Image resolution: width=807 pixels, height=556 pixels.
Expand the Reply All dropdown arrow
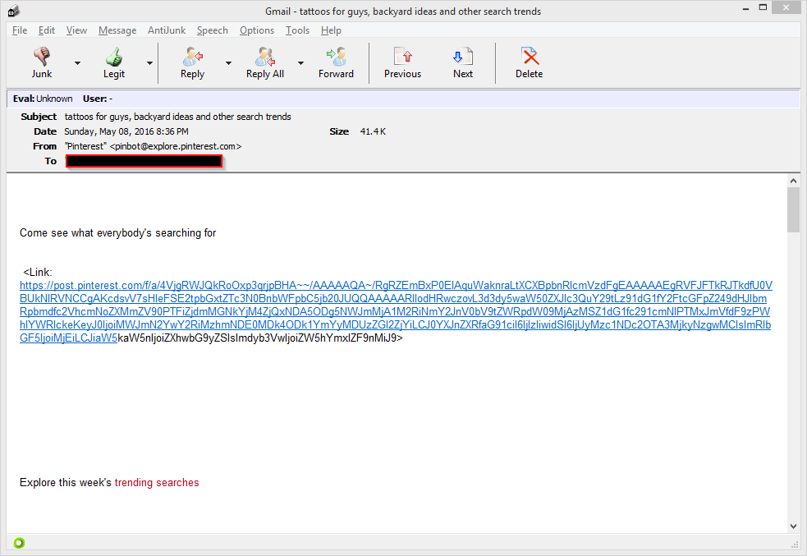pos(300,62)
